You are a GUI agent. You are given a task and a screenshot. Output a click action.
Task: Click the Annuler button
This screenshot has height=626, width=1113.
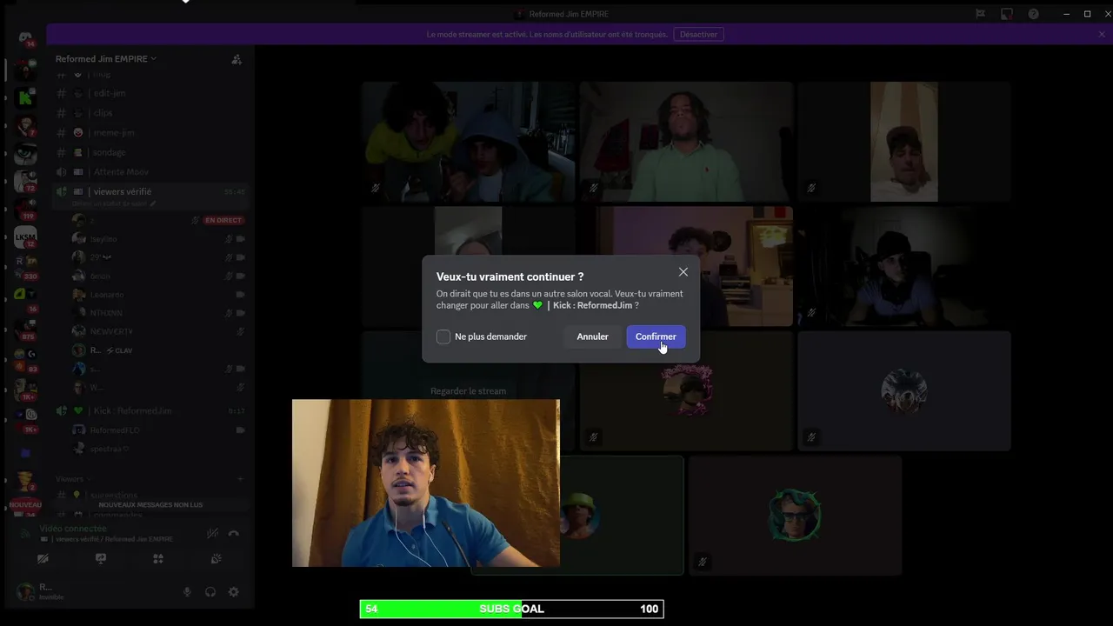point(592,336)
